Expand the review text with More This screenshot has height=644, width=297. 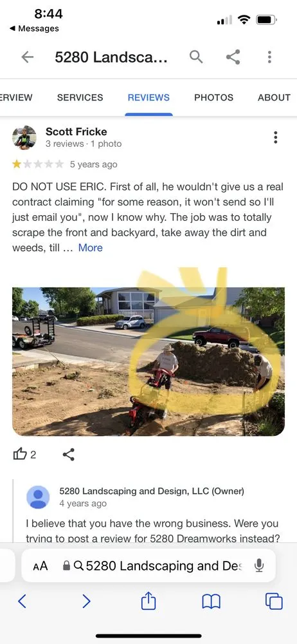[x=90, y=248]
